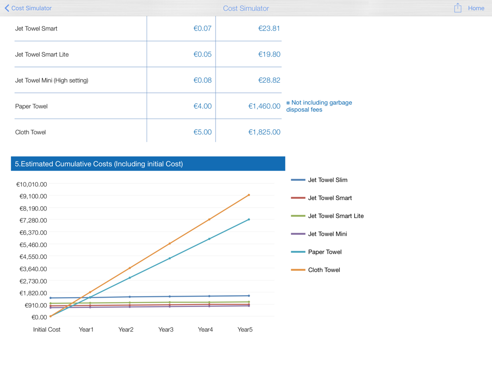Viewport: 492px width, 369px height.
Task: Open the Home link
Action: [476, 8]
